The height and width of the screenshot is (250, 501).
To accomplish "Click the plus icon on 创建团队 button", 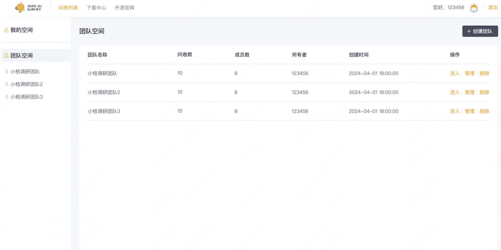I will [x=469, y=31].
